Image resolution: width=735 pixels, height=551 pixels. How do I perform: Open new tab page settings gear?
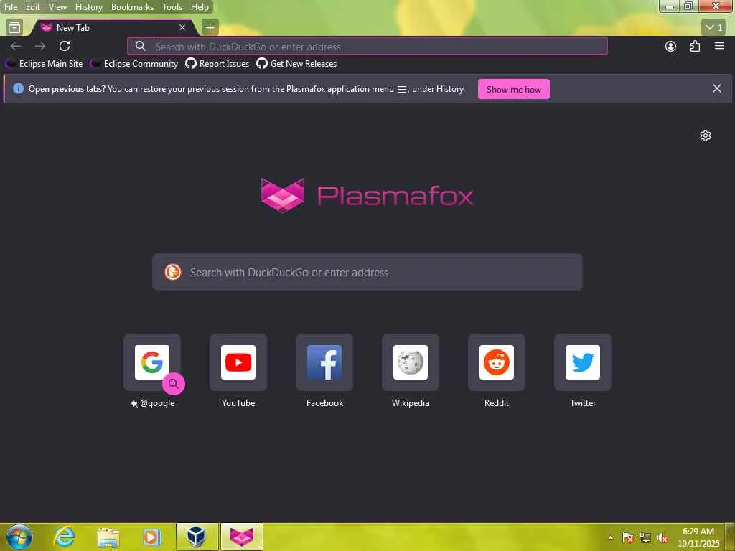click(706, 136)
